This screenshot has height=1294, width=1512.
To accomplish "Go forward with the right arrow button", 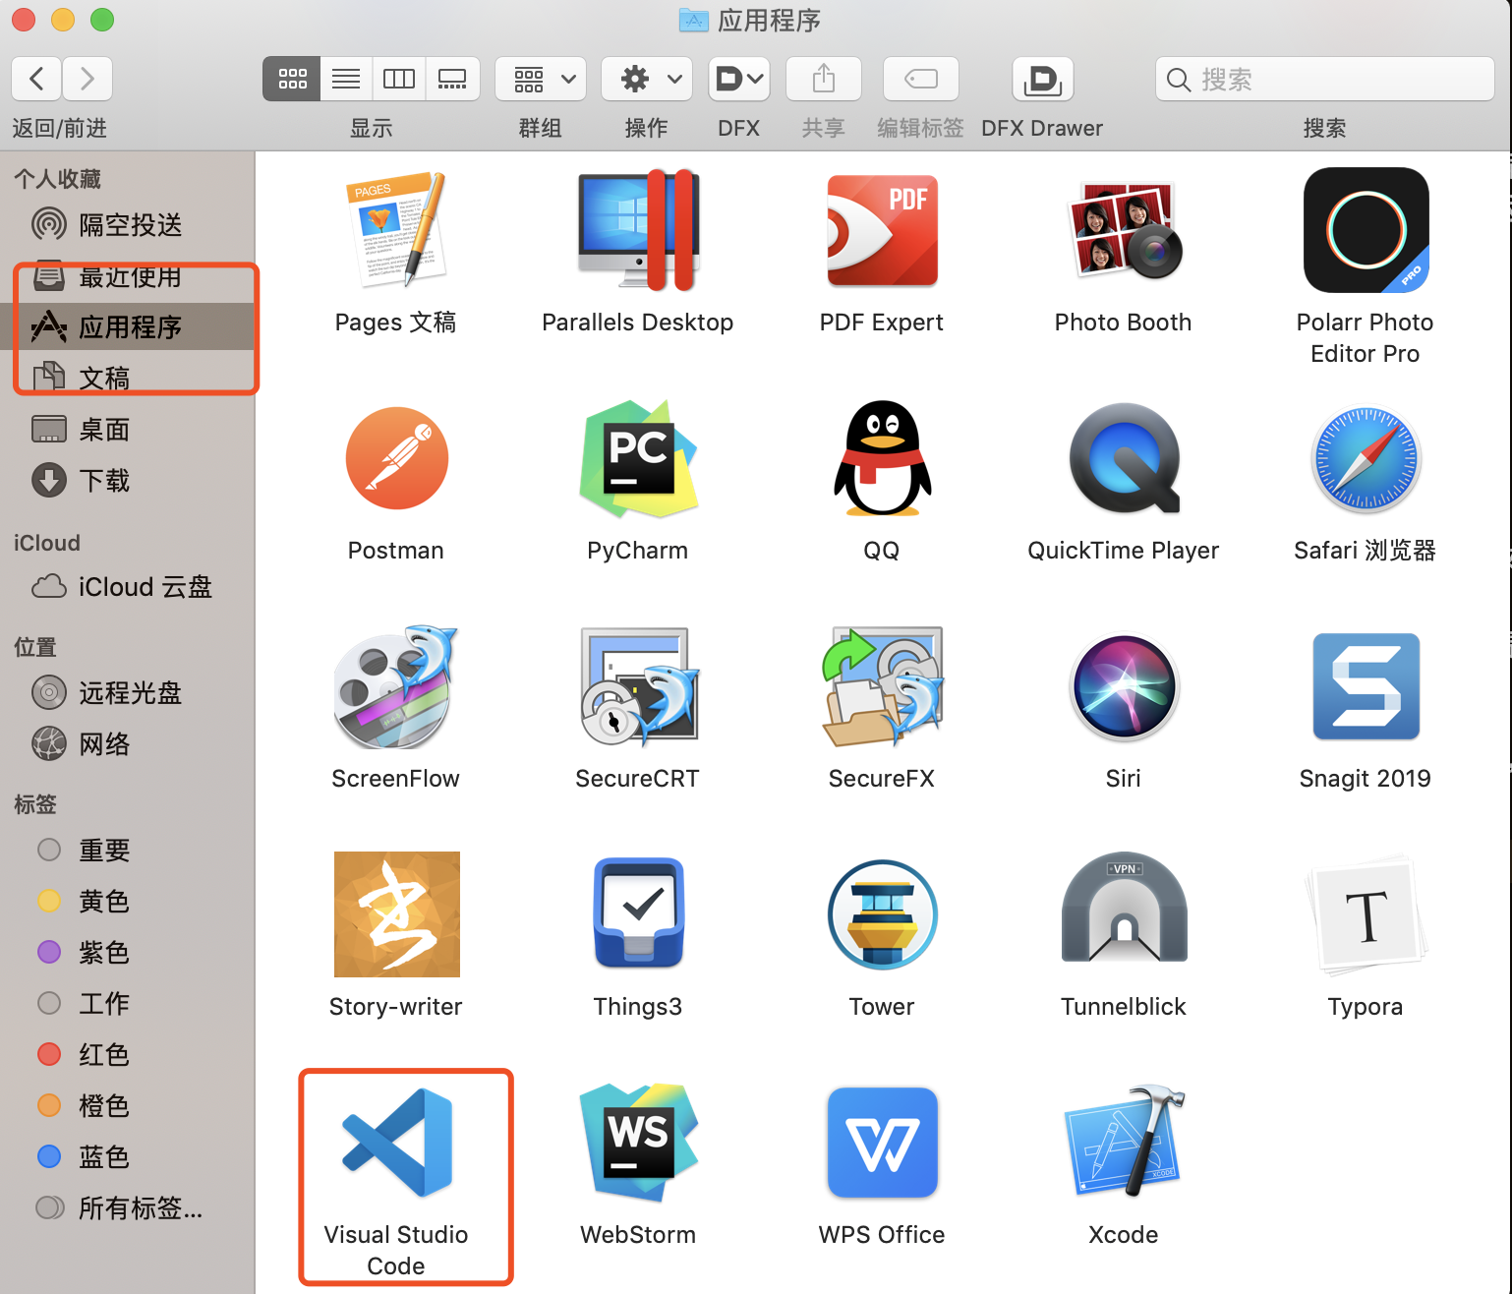I will click(x=87, y=79).
